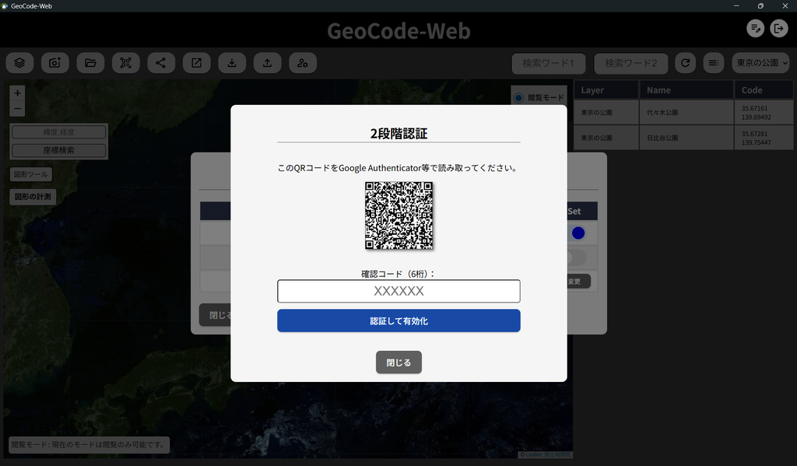This screenshot has width=797, height=466.
Task: Click the open-in-new-window icon
Action: [197, 63]
